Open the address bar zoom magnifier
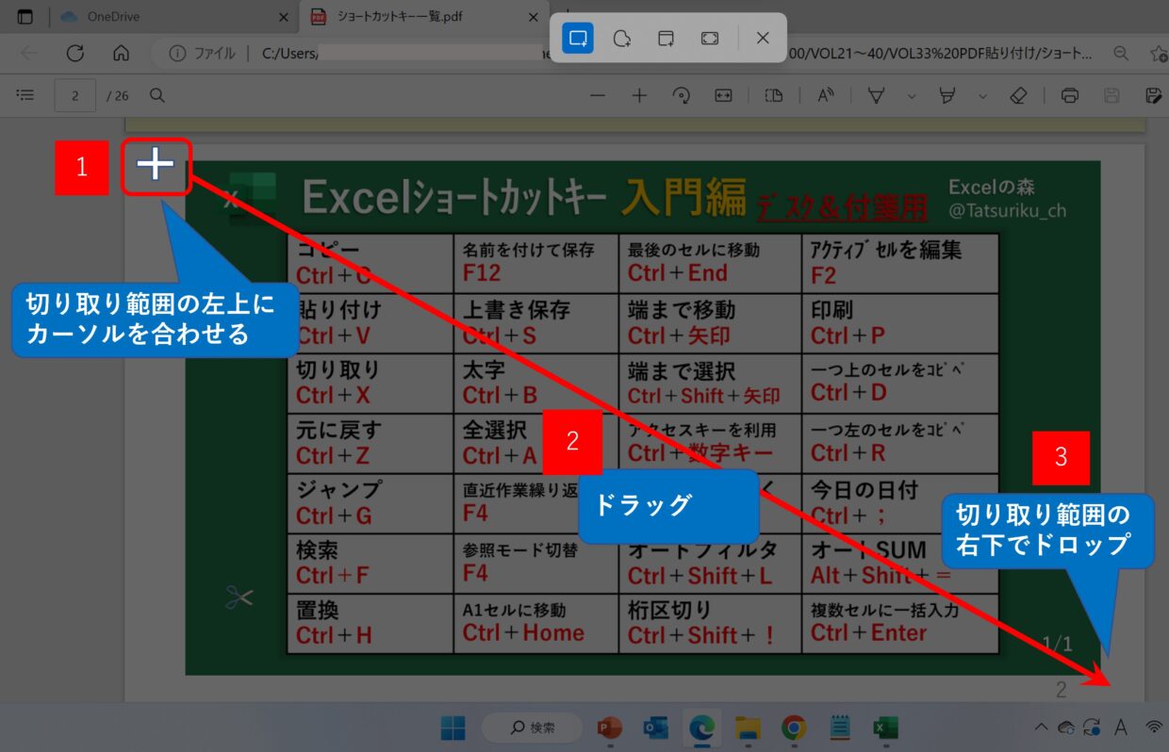Image resolution: width=1169 pixels, height=752 pixels. click(x=1121, y=54)
